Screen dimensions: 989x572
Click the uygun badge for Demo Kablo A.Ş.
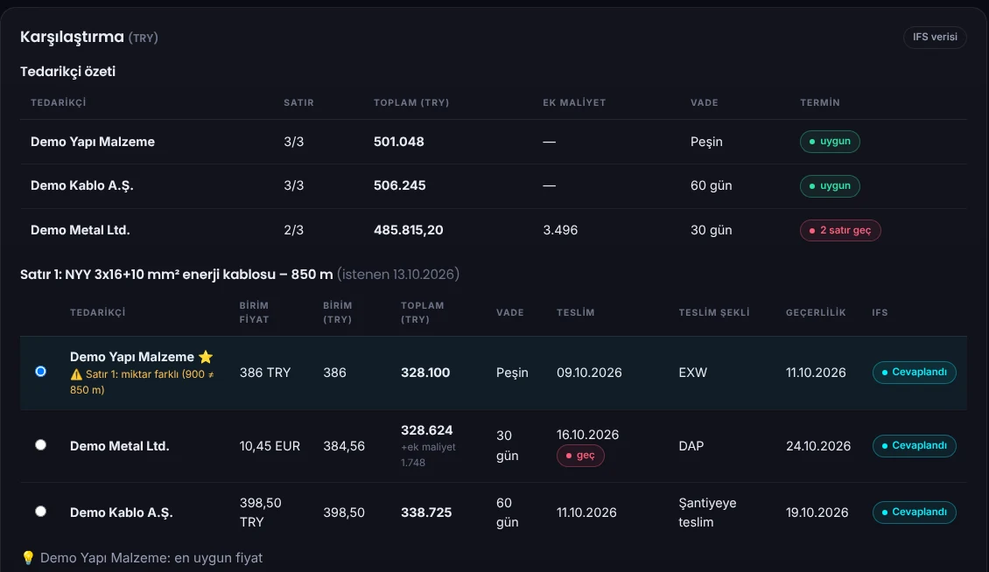click(830, 186)
